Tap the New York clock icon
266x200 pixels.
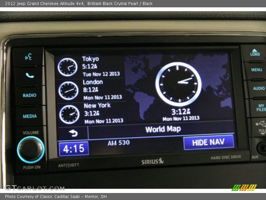(69, 114)
